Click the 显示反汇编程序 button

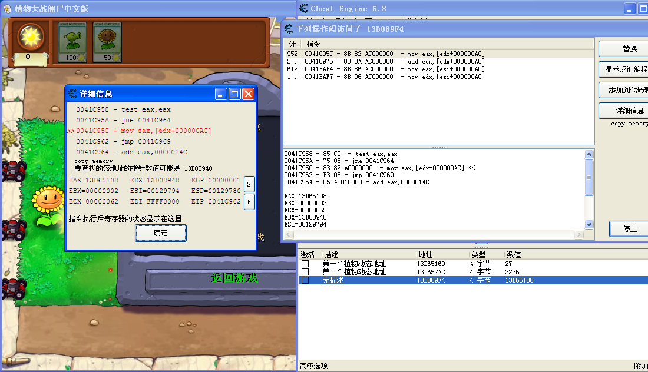click(623, 69)
